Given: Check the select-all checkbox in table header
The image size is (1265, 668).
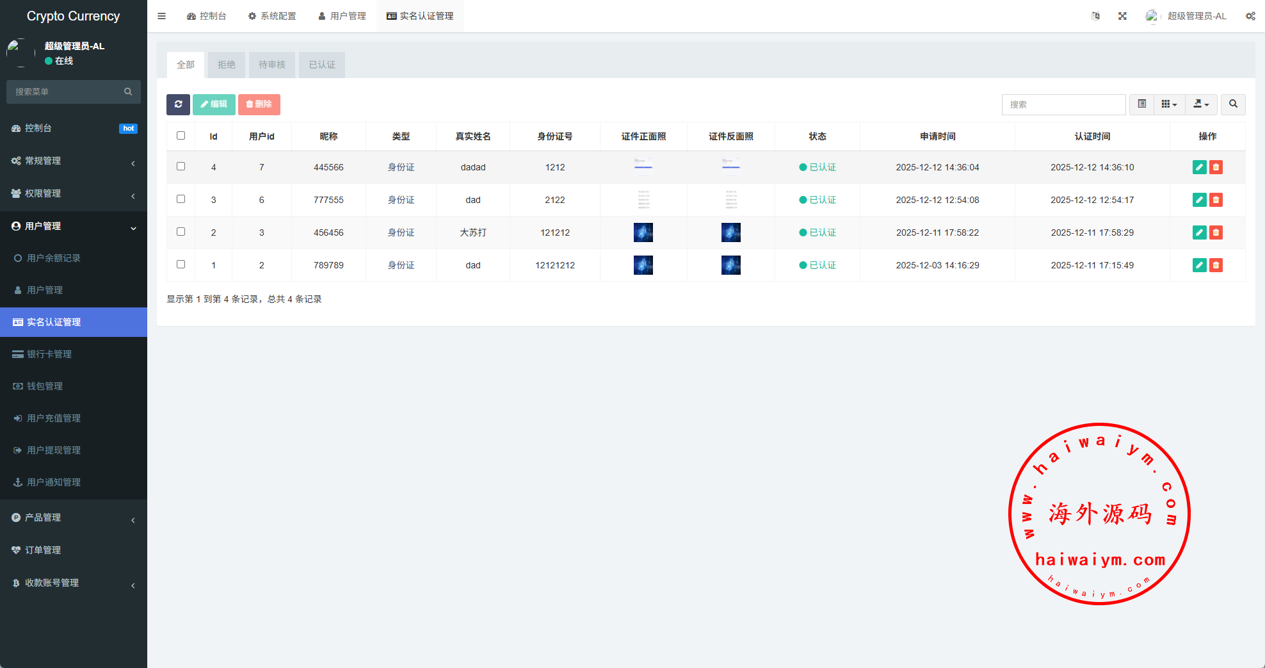Looking at the screenshot, I should 181,136.
